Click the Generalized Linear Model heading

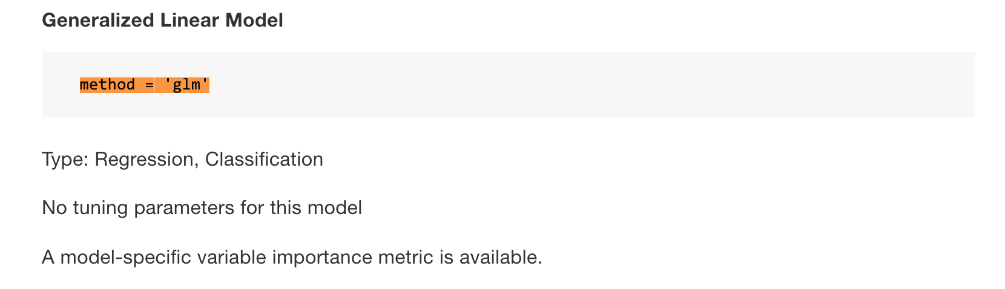162,21
